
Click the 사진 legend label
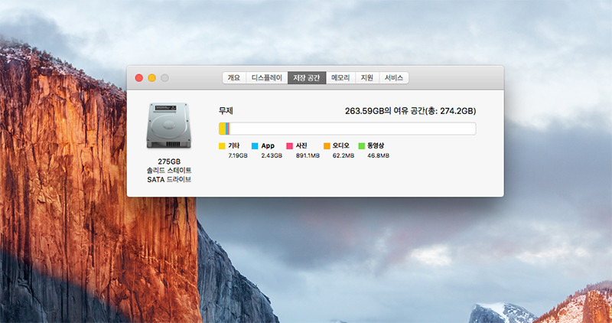[301, 145]
